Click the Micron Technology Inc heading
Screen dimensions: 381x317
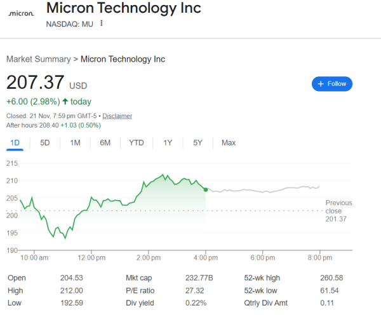[124, 8]
